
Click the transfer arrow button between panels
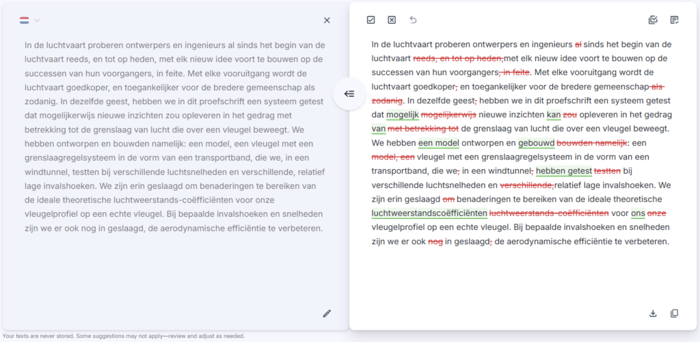(349, 94)
